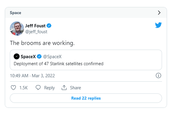The height and width of the screenshot is (114, 172).
Task: Expand the Space topic chevron arrow
Action: coord(159,13)
